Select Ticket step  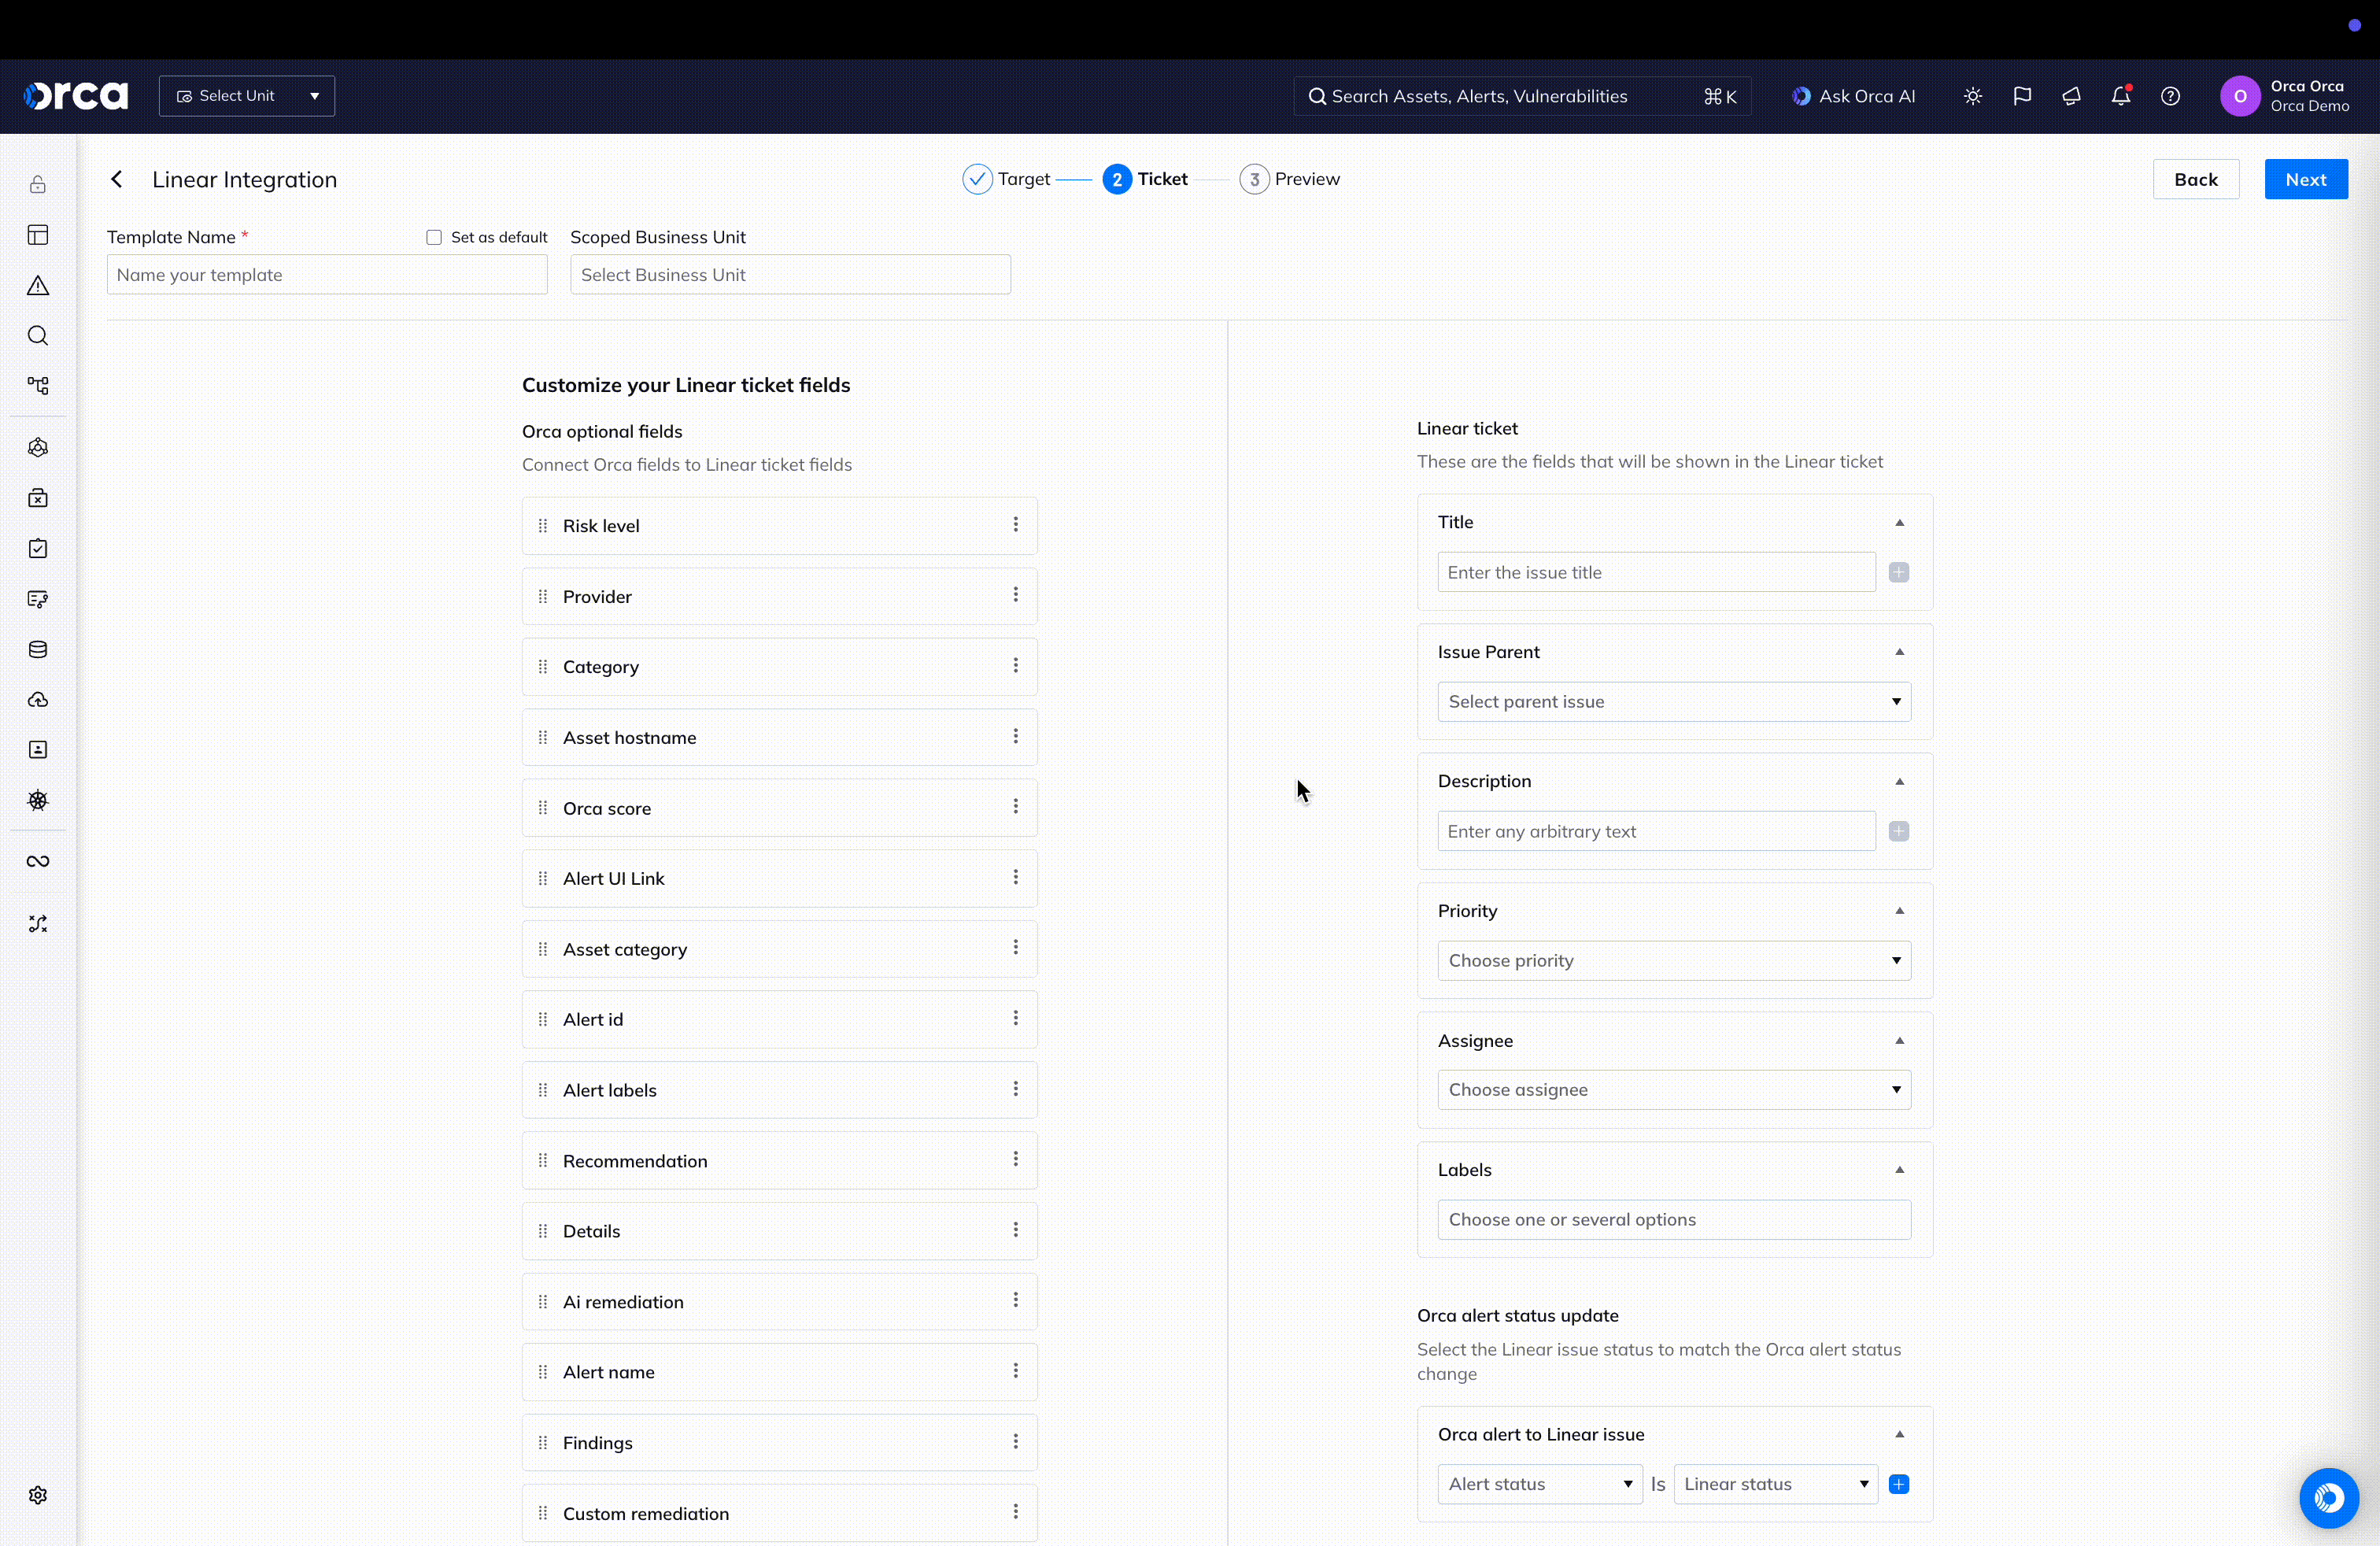[1145, 179]
